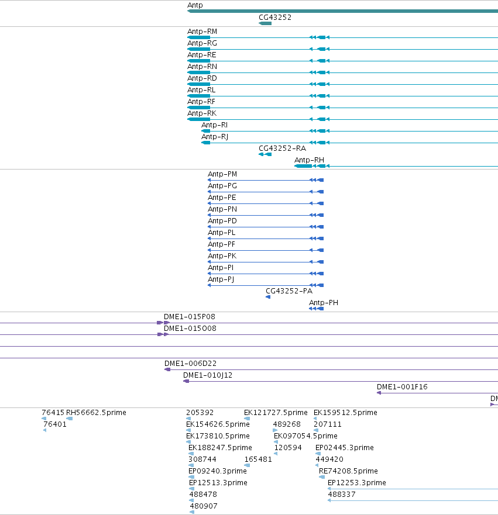Image resolution: width=498 pixels, height=515 pixels.
Task: Click the EK154626.5prime EST label
Action: [218, 424]
